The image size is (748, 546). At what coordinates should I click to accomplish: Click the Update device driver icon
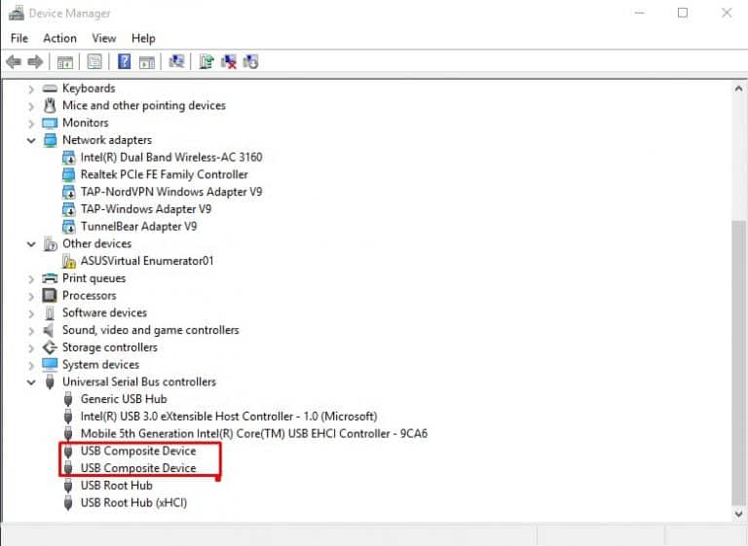tap(206, 61)
